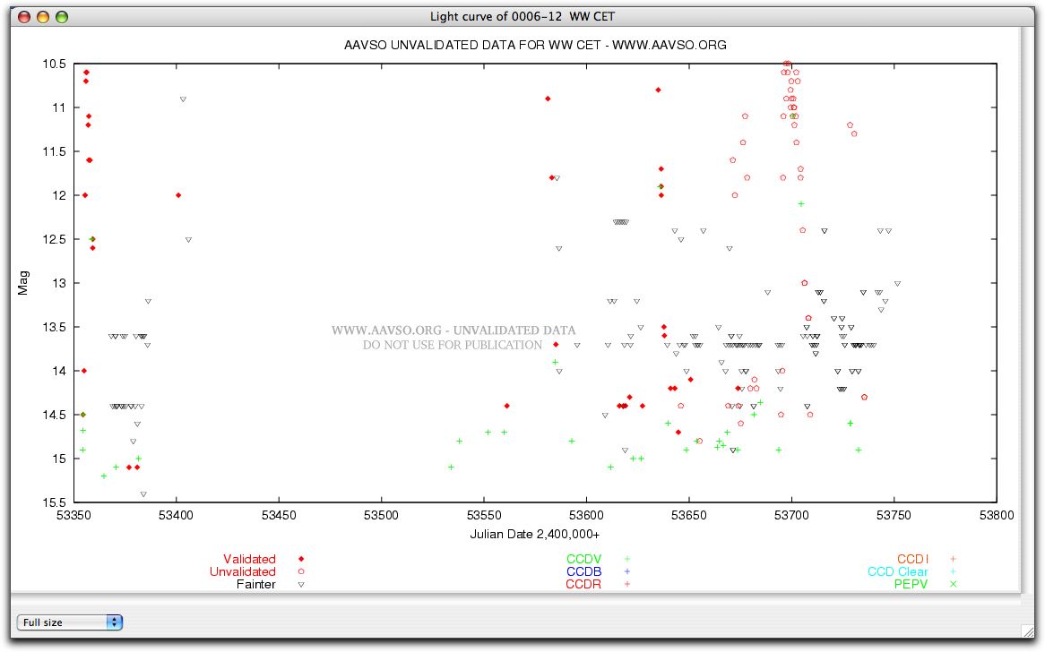This screenshot has width=1045, height=652.
Task: Click the Unvalidated circle legend marker
Action: click(301, 571)
